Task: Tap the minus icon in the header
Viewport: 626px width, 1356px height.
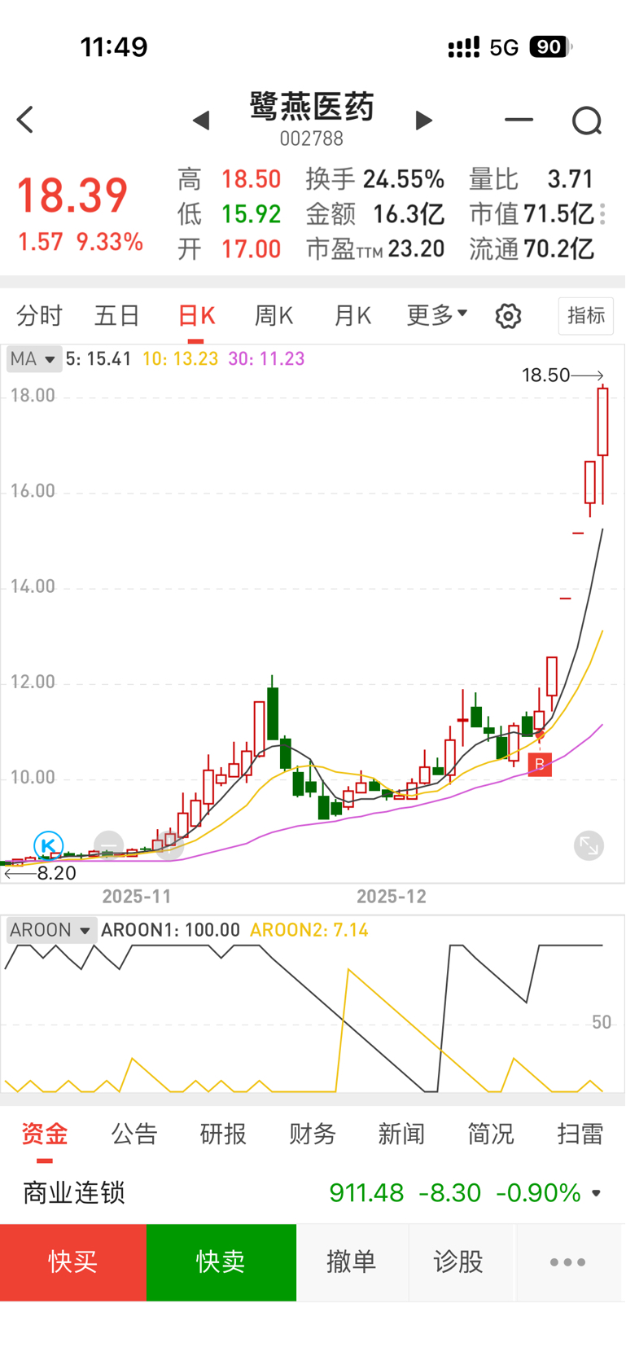Action: (519, 120)
